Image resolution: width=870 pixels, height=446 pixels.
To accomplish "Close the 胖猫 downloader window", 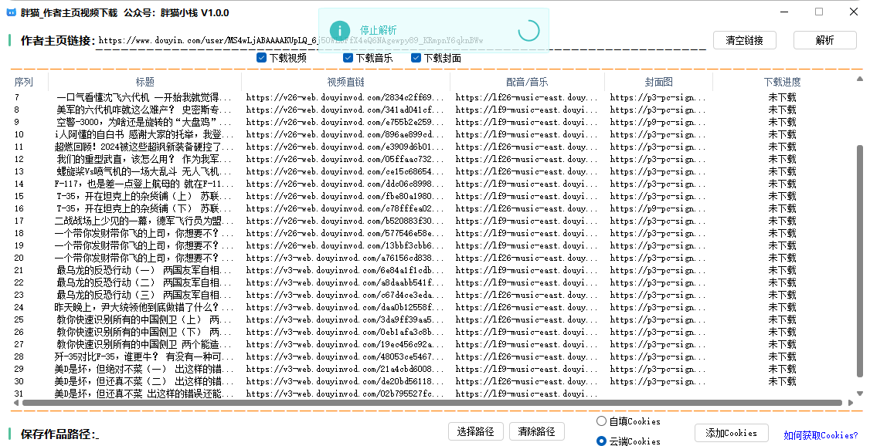I will (853, 12).
